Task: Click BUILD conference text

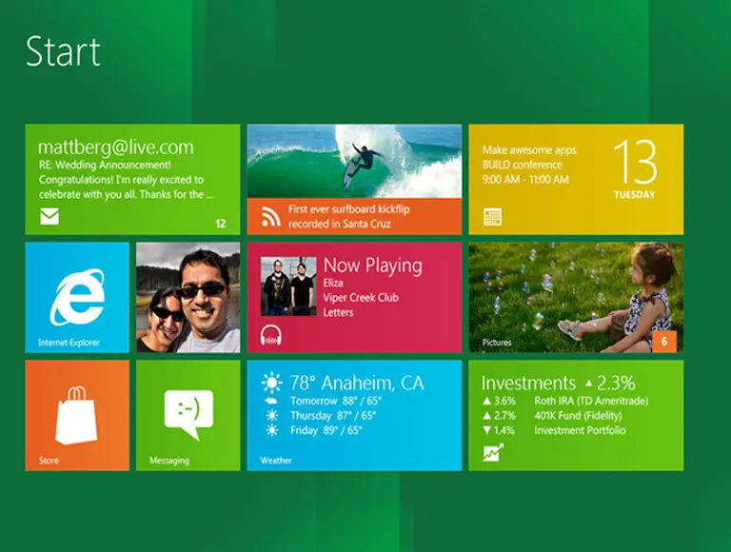Action: coord(523,165)
